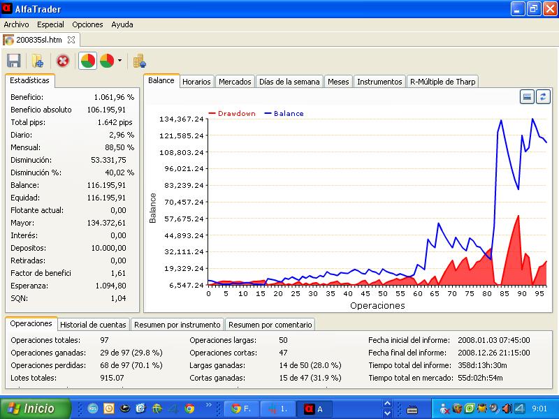Open the Opciones menu

click(87, 24)
